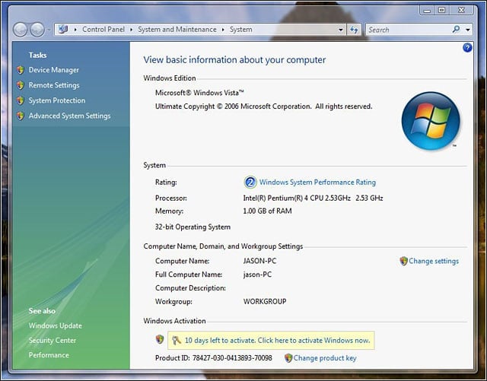Viewport: 487px width, 381px height.
Task: Click the 32-bit Operating System text
Action: pos(193,227)
